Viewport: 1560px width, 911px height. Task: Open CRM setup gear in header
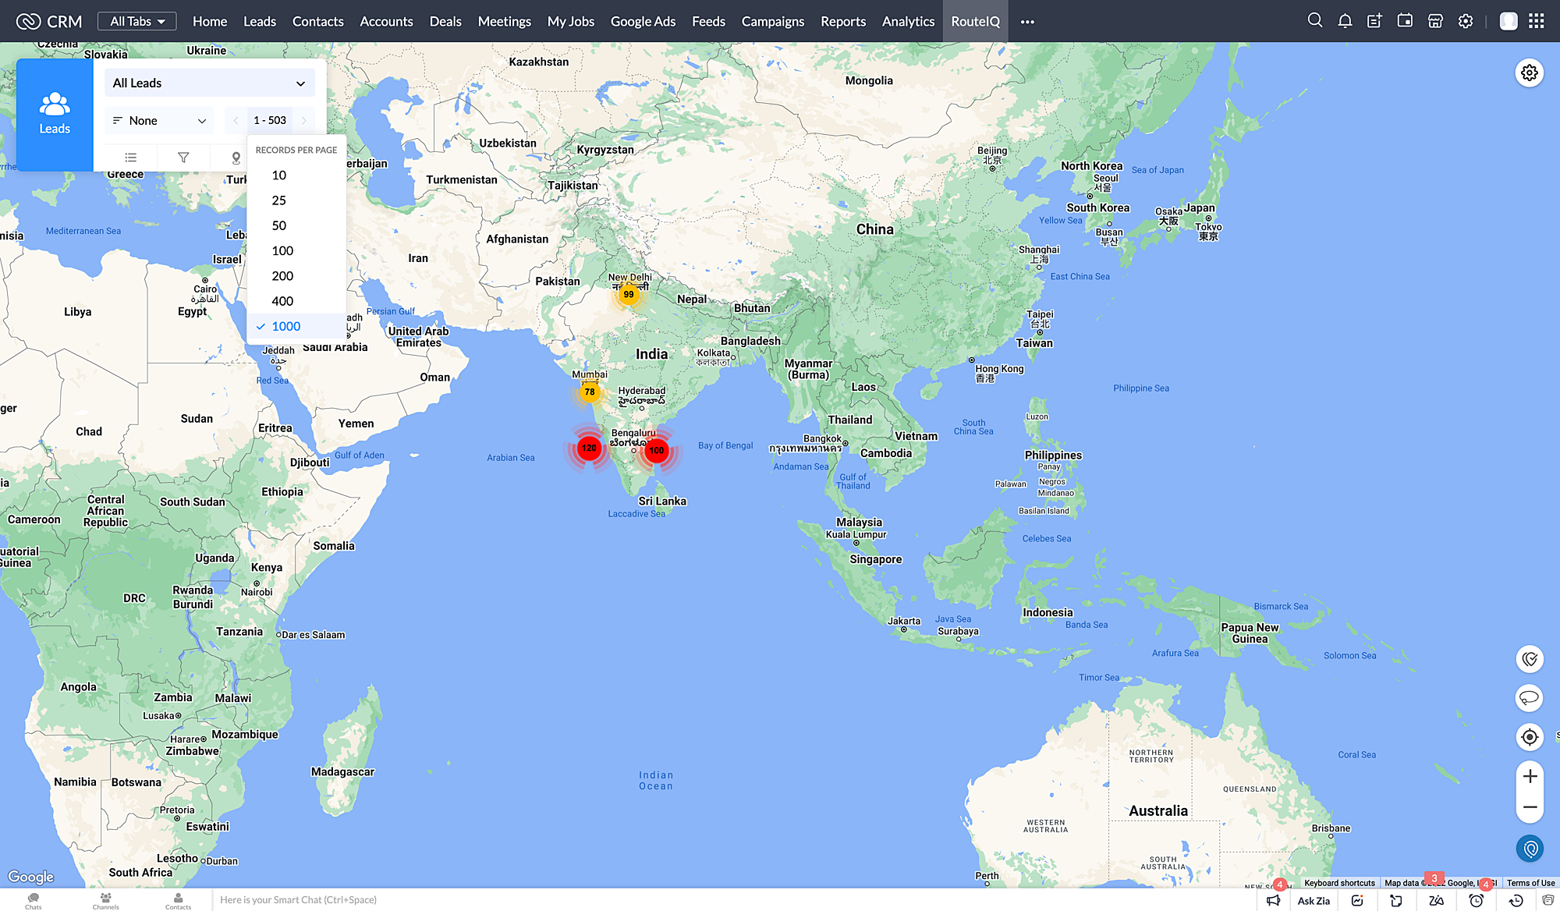pyautogui.click(x=1466, y=21)
